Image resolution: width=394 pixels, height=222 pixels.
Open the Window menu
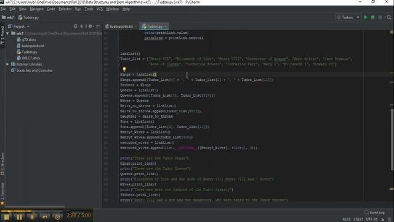(x=112, y=9)
